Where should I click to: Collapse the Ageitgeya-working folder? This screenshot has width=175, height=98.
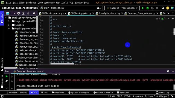pos(9,28)
